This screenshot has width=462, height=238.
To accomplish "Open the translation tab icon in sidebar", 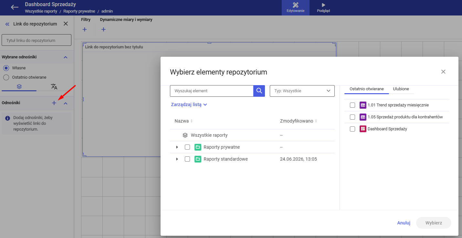I will [54, 87].
